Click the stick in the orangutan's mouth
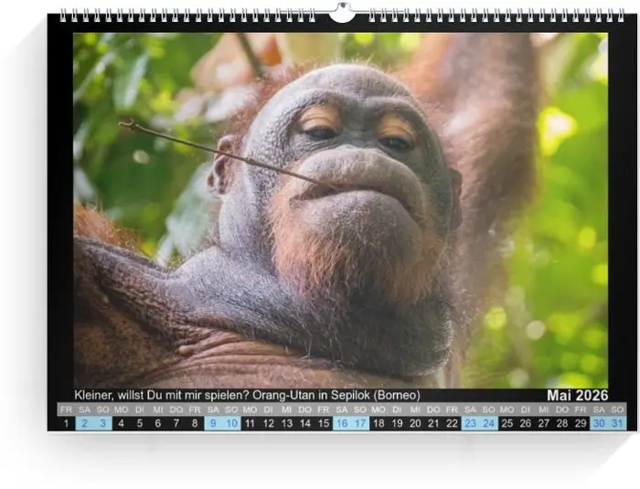The image size is (640, 489). tap(210, 150)
